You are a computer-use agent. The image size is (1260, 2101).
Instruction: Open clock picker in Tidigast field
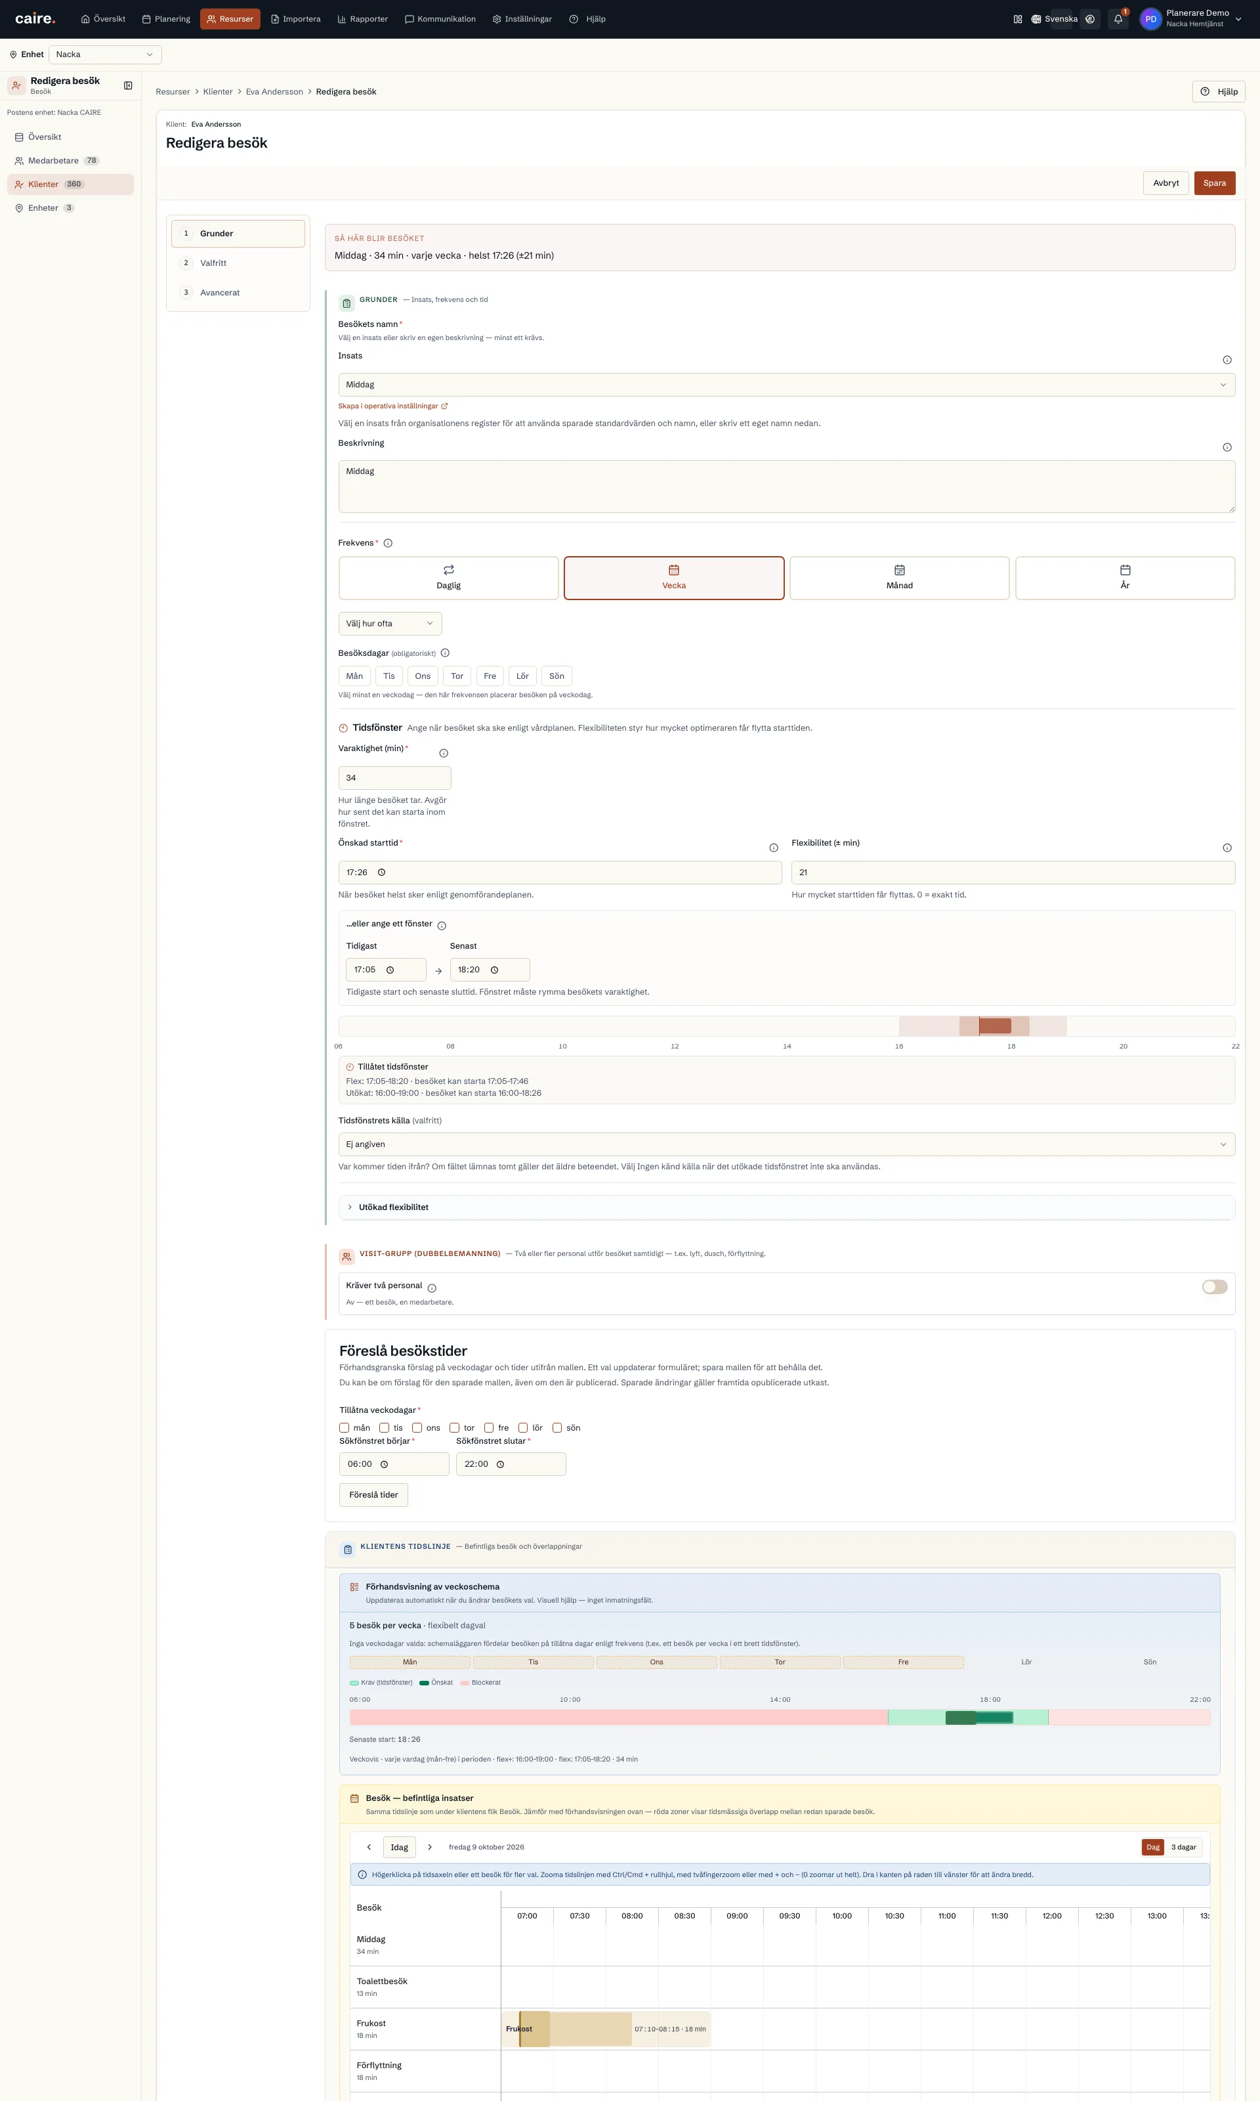coord(390,970)
